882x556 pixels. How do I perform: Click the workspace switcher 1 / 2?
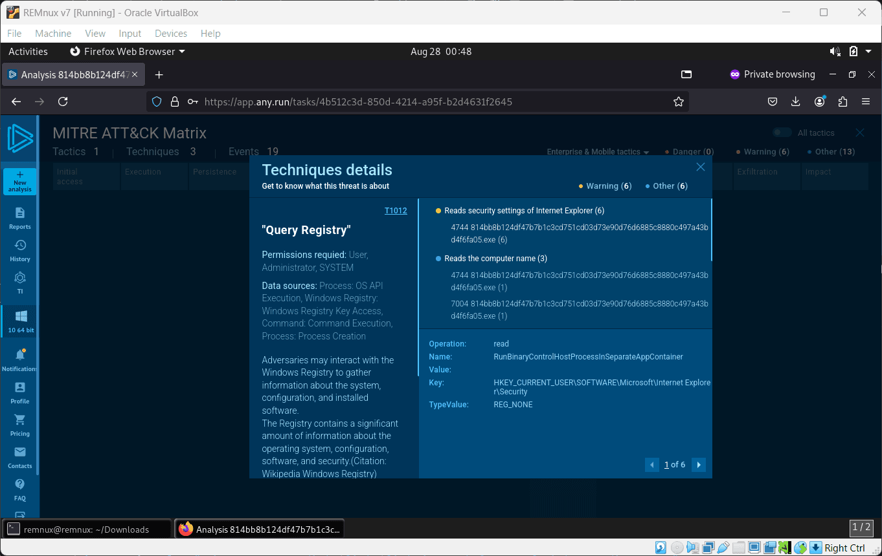[x=861, y=528]
